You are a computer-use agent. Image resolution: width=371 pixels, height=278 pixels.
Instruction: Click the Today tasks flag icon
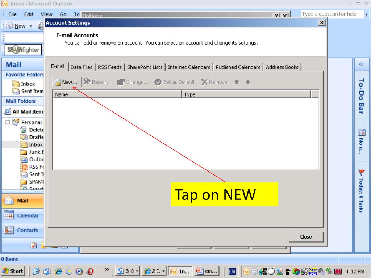tap(361, 173)
